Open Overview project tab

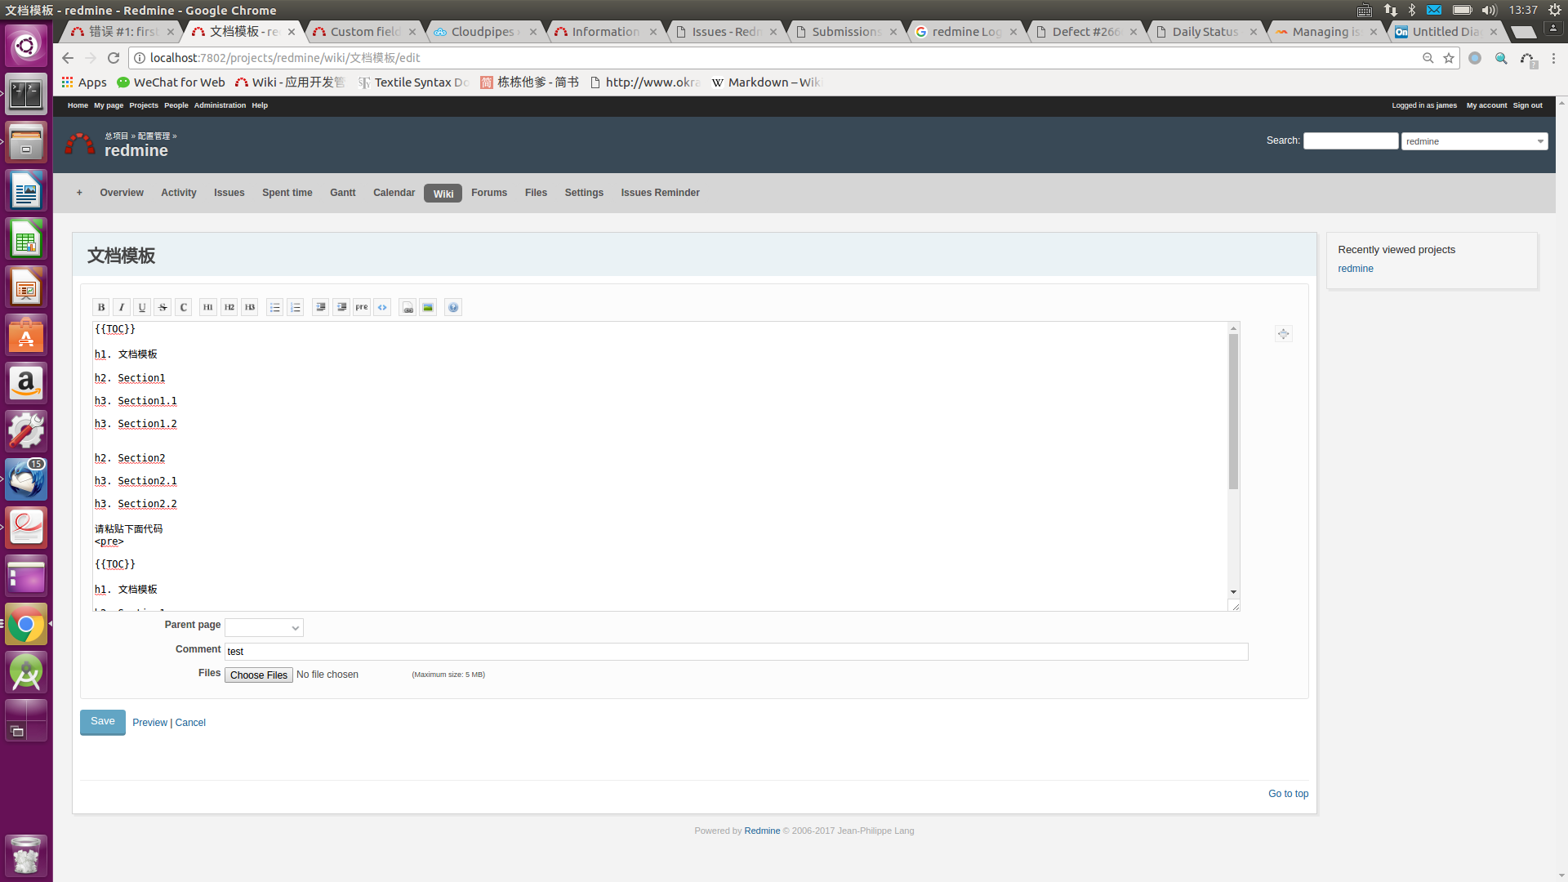[x=122, y=193]
